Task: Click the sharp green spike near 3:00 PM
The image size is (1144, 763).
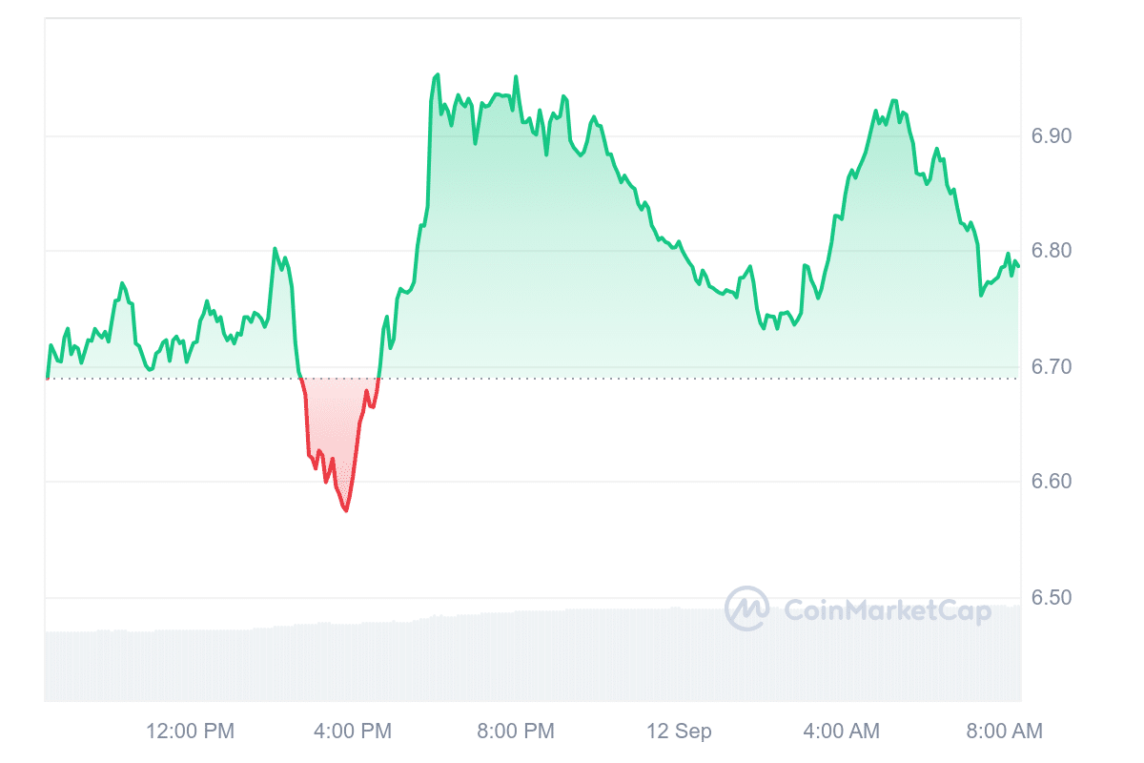Action: click(x=276, y=249)
